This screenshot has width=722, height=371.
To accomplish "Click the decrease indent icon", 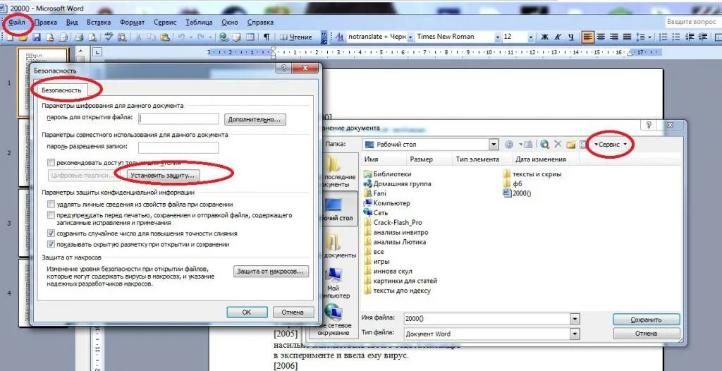I will click(x=690, y=37).
